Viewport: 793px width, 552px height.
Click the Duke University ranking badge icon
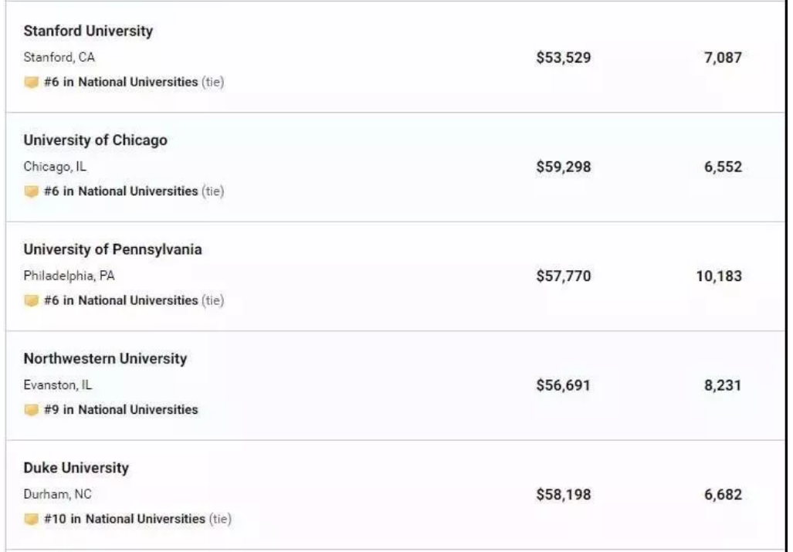(x=32, y=520)
